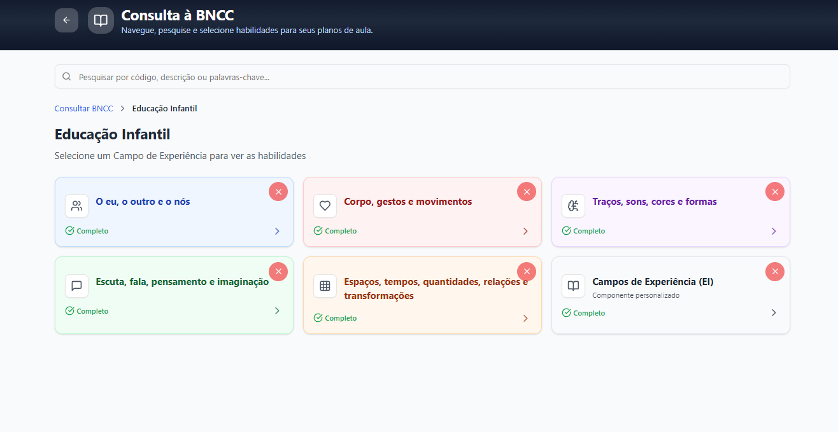Click Completo status on Escuta, fala card
Image resolution: width=838 pixels, height=432 pixels.
point(92,311)
